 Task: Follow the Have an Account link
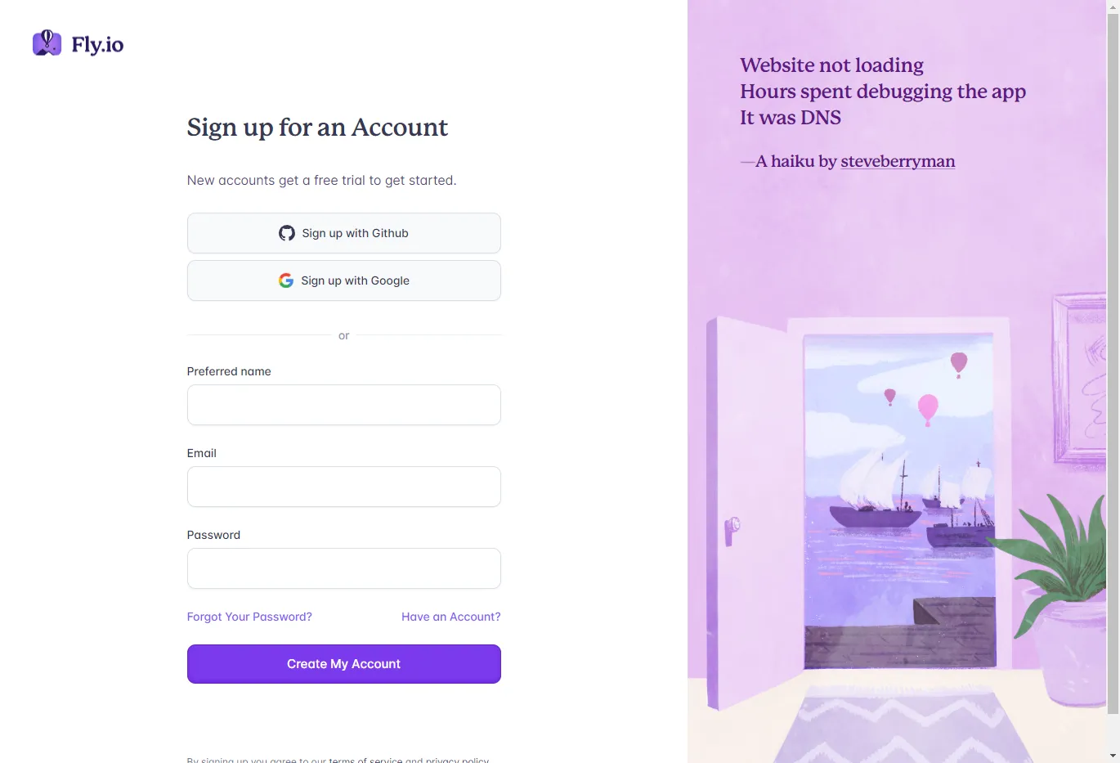[451, 617]
